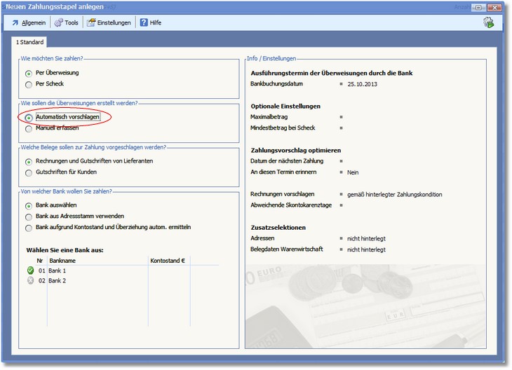Click the 'Kontostand €' column header

[168, 261]
